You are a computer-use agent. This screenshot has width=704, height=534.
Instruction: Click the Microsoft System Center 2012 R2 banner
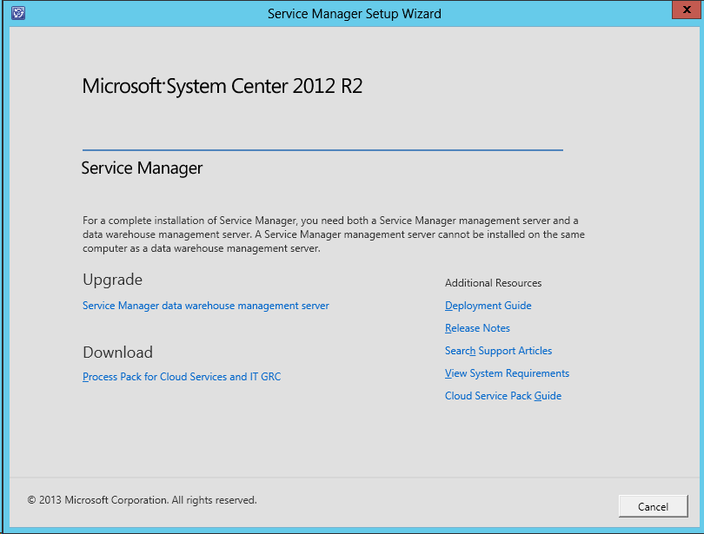click(222, 86)
